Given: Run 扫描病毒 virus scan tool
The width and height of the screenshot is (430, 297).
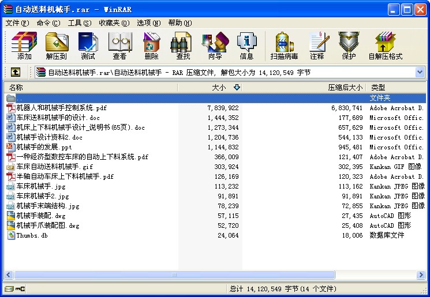Looking at the screenshot, I should [x=284, y=46].
